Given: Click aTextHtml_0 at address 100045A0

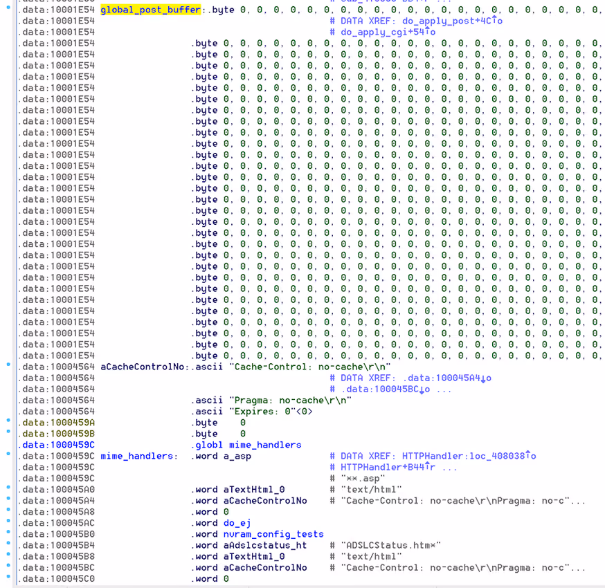Looking at the screenshot, I should (254, 490).
